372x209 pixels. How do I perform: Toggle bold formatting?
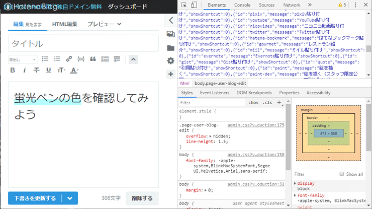pos(13,70)
